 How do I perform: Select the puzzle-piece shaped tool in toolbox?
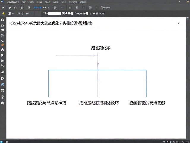click(x=2, y=49)
